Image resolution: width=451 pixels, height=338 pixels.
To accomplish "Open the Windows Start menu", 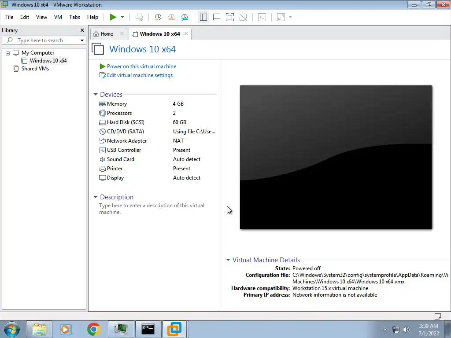I will click(x=11, y=329).
